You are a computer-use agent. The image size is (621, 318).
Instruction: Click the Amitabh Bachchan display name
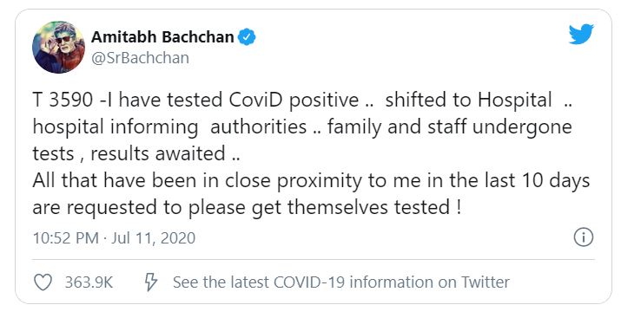[162, 37]
